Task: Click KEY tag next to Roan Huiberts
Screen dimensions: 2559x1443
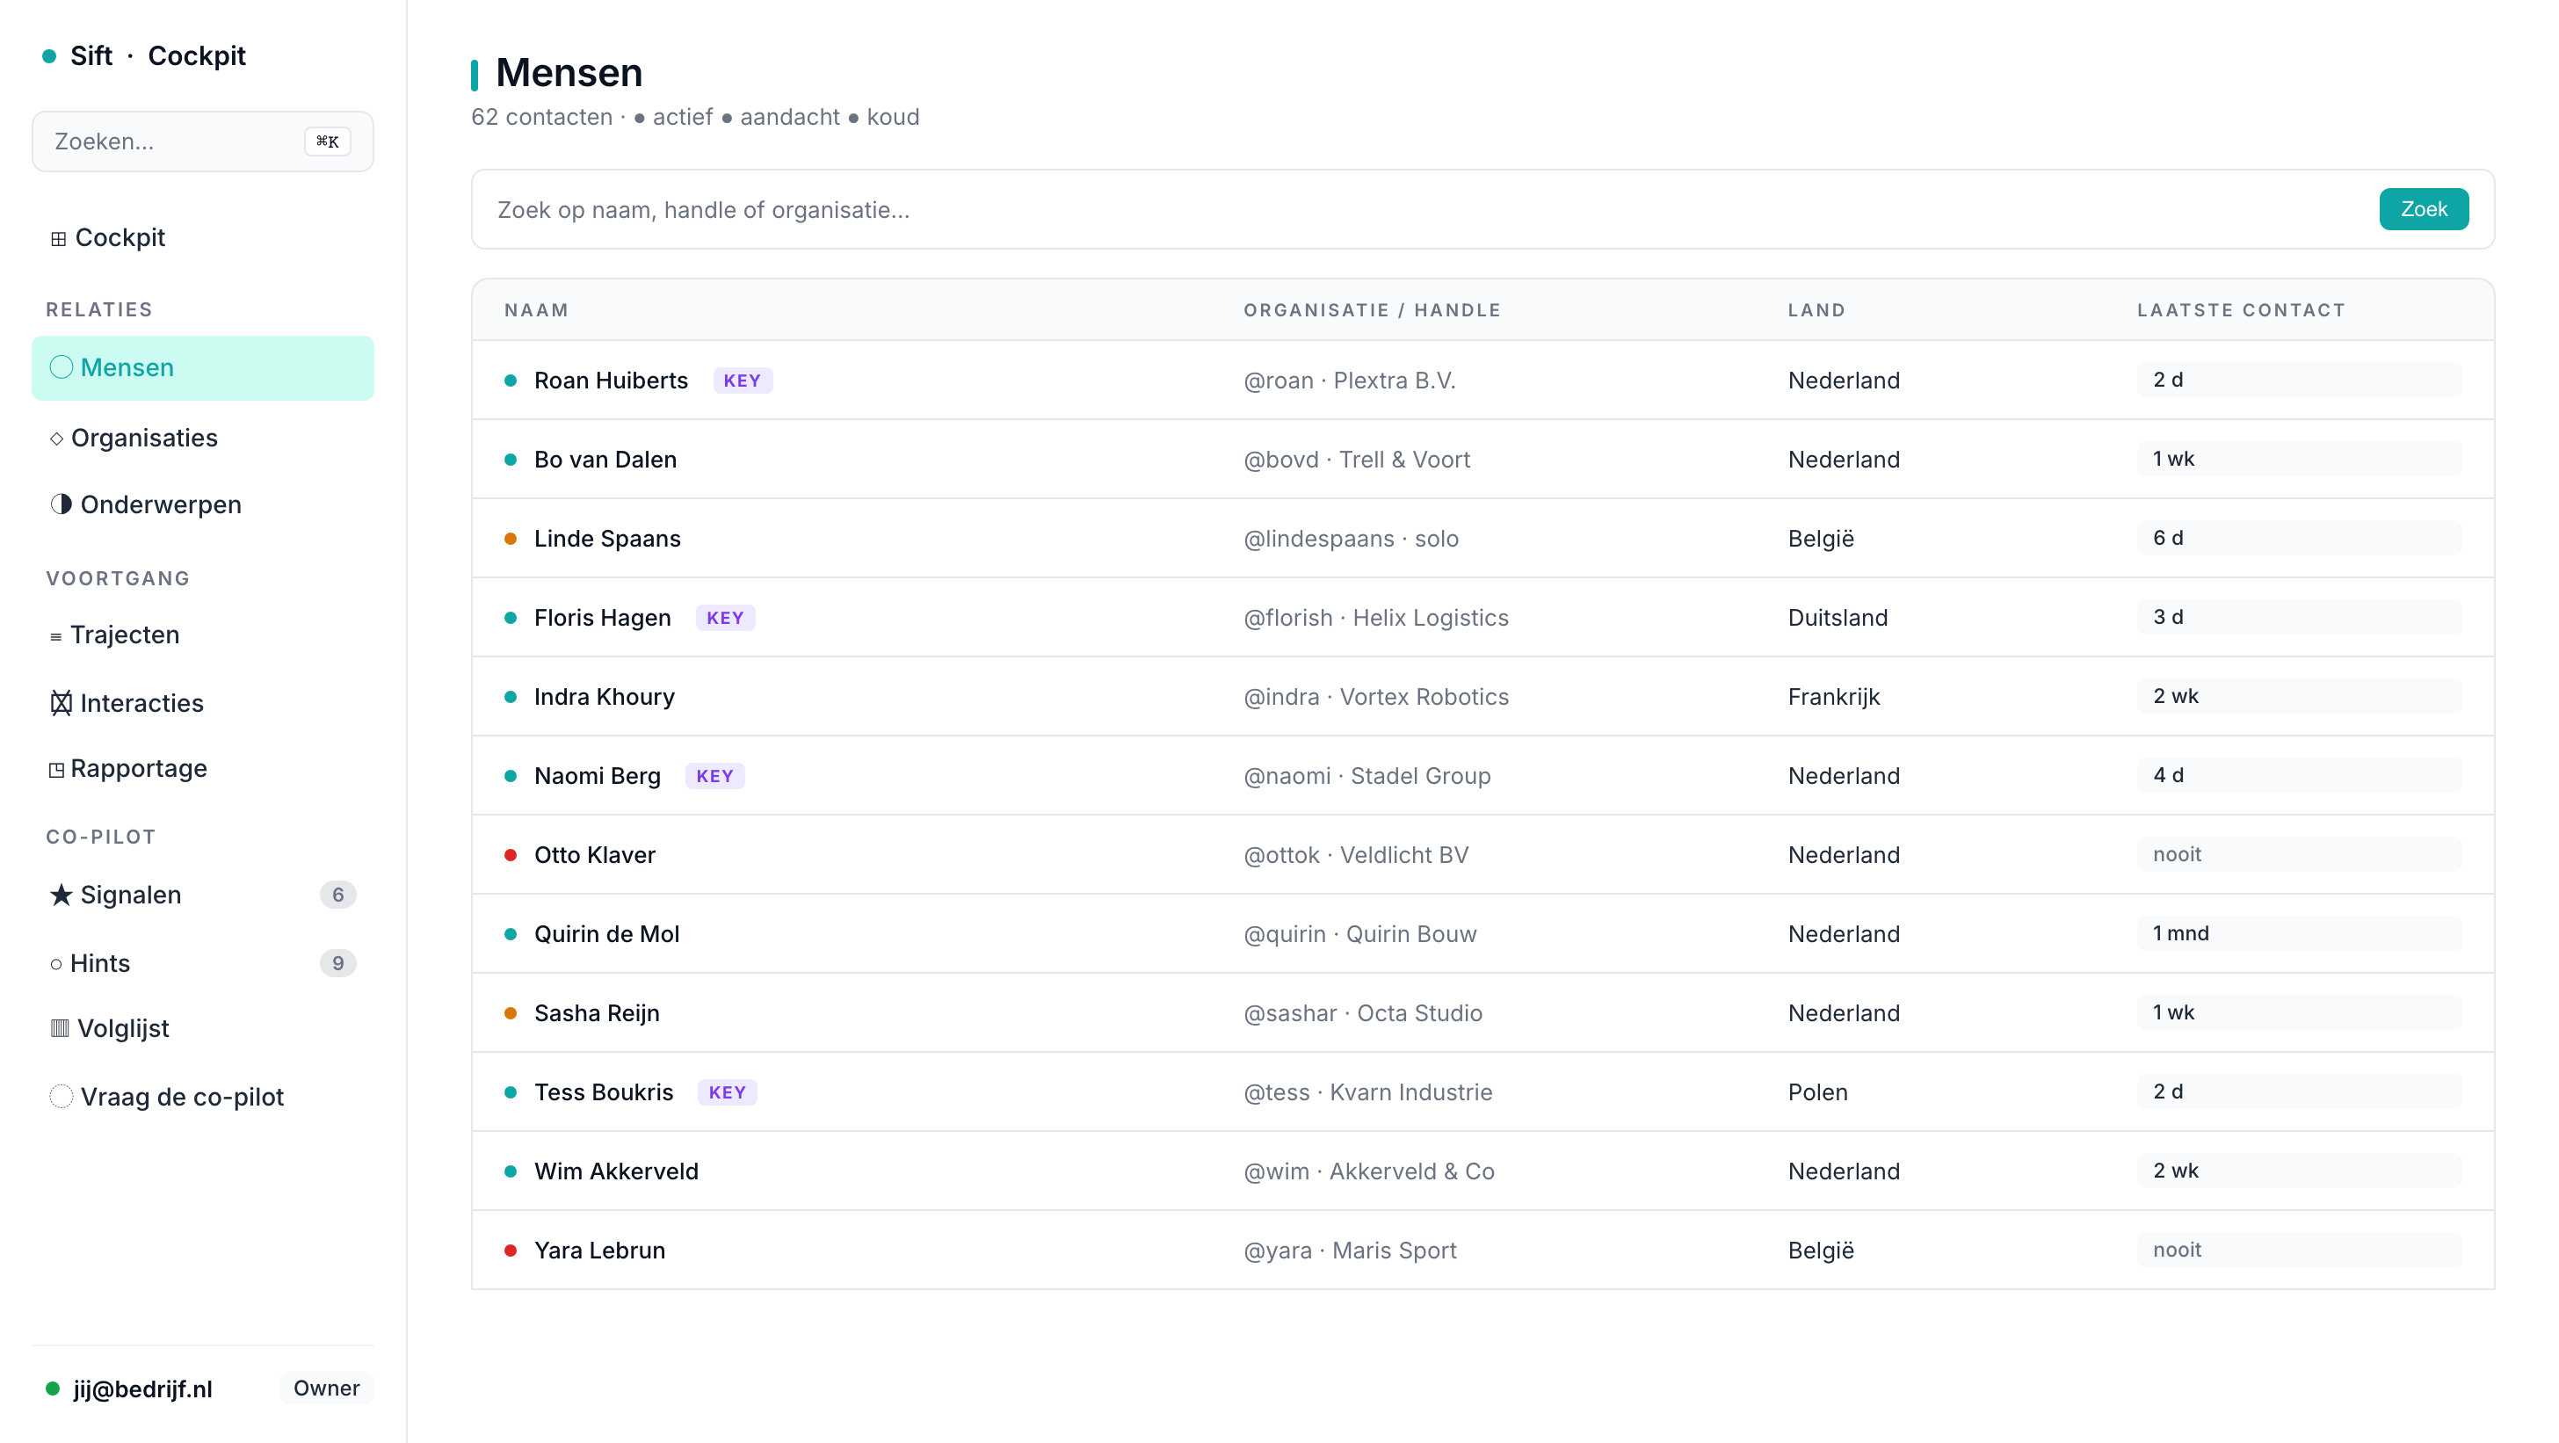Action: click(x=742, y=381)
